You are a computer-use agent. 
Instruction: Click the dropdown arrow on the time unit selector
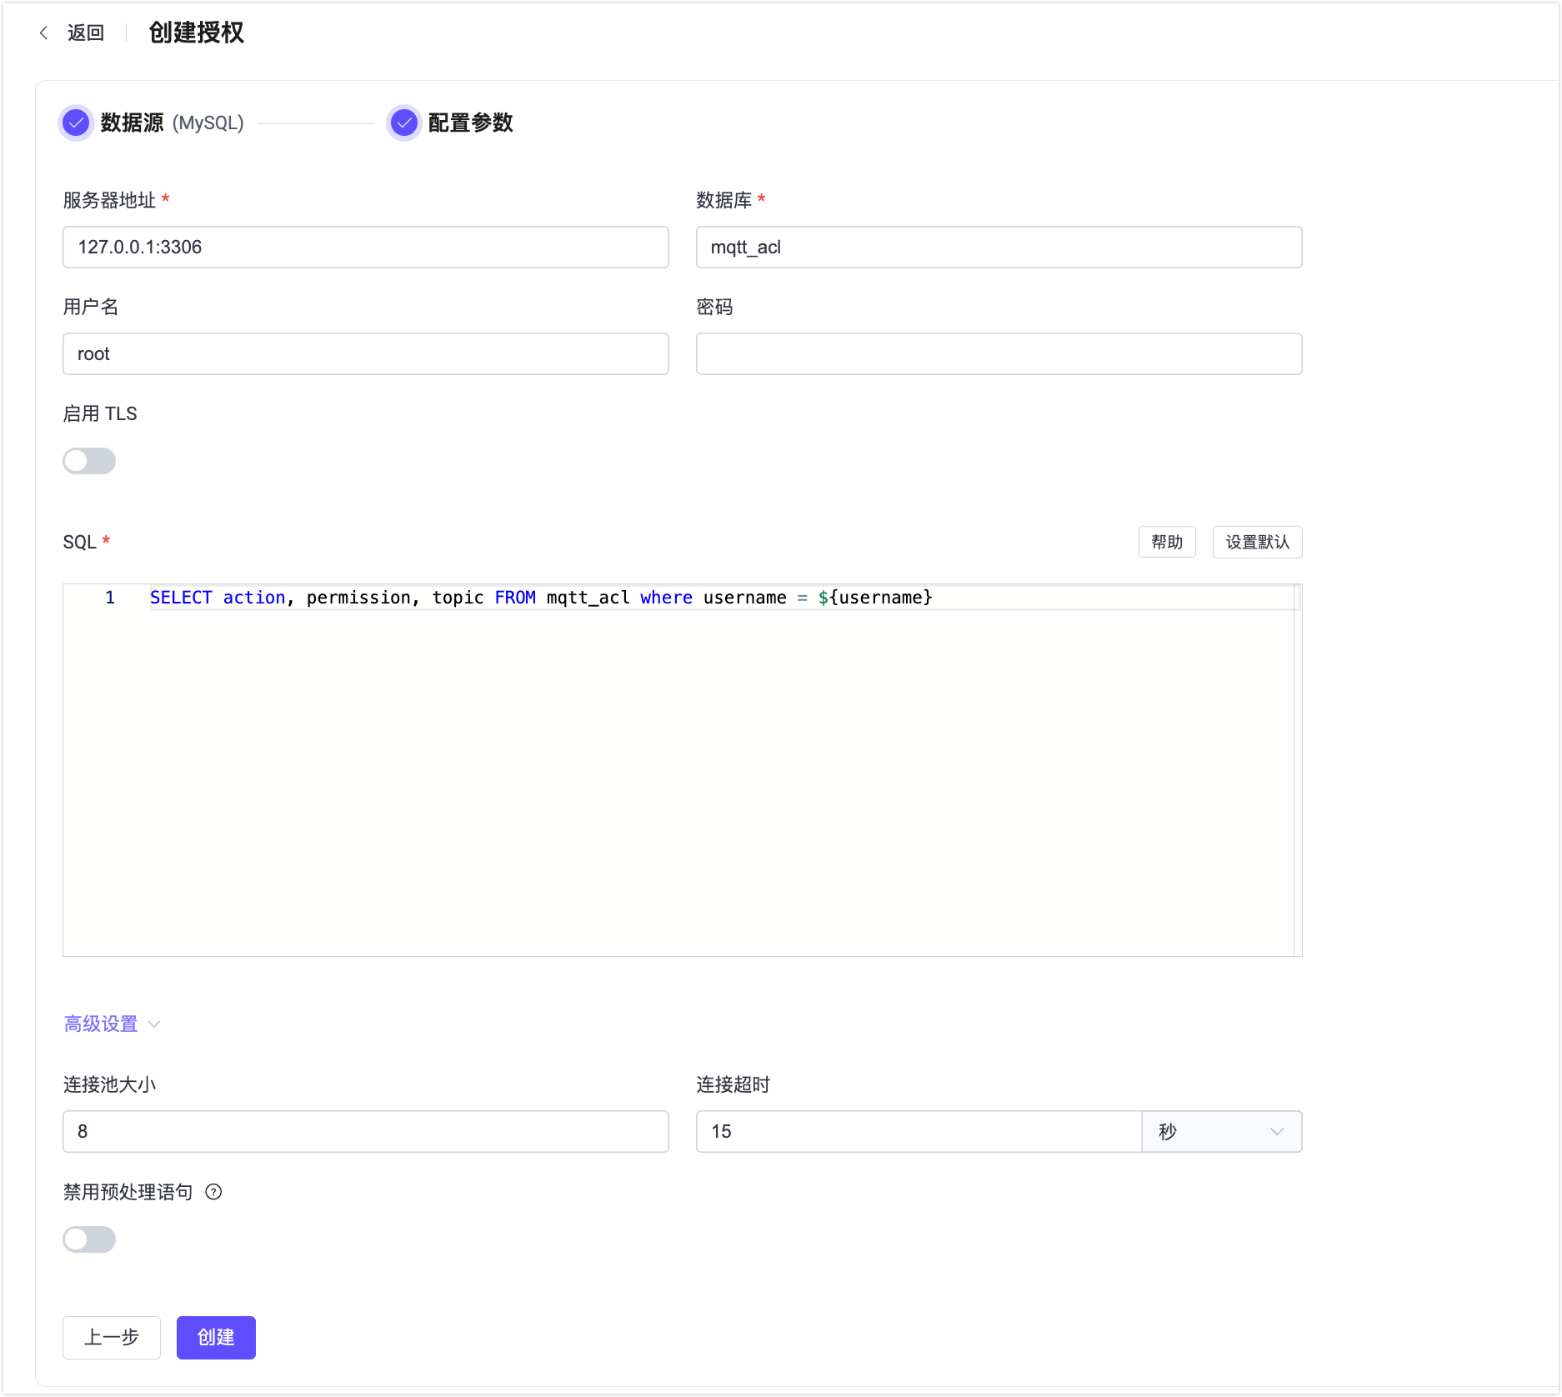click(1277, 1131)
